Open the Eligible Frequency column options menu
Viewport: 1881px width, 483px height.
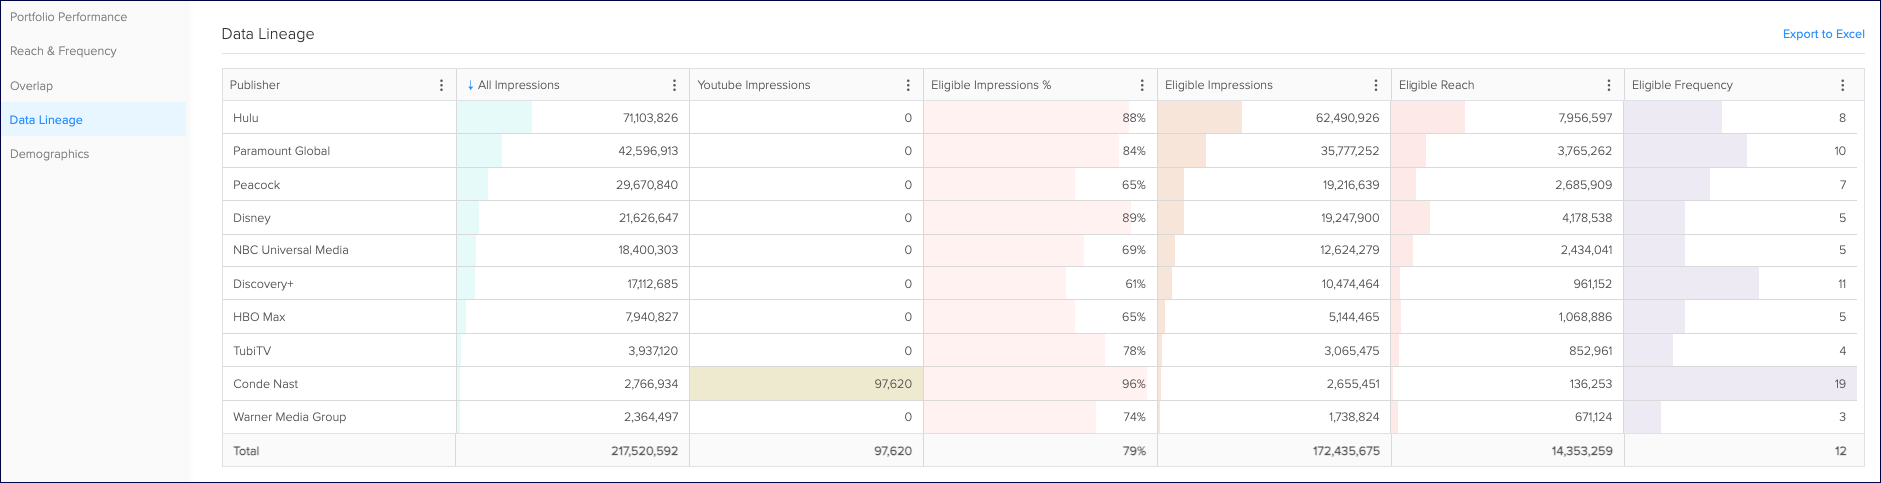tap(1843, 85)
